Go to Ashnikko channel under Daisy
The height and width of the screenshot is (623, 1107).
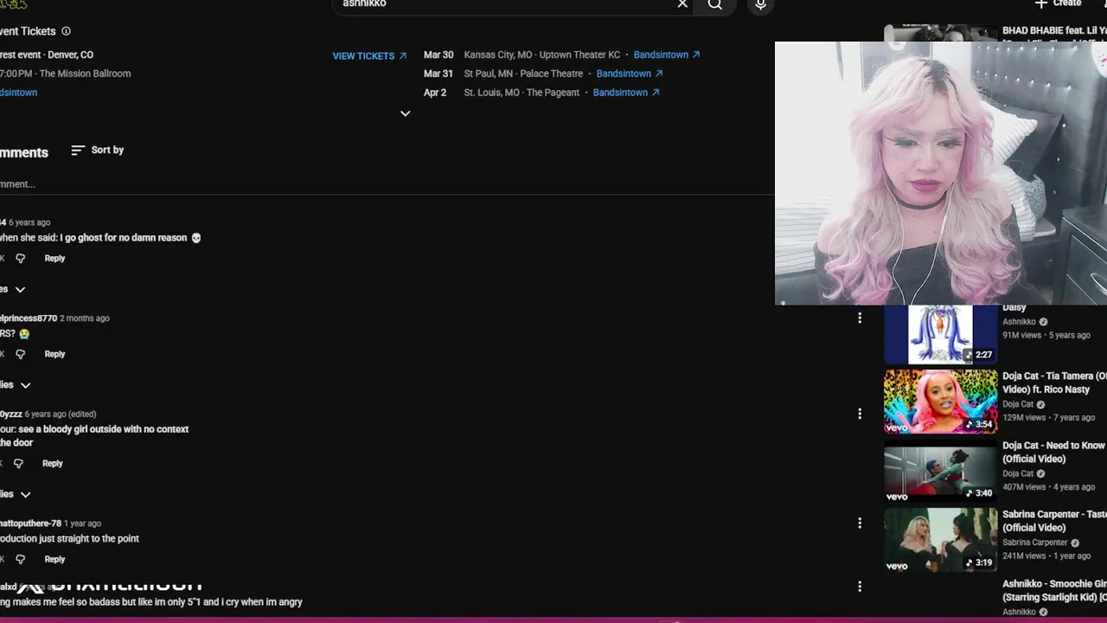tap(1019, 322)
